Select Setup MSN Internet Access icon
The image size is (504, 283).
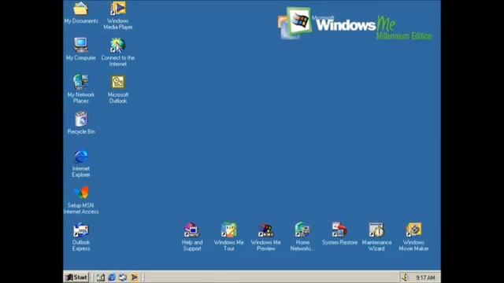[81, 193]
